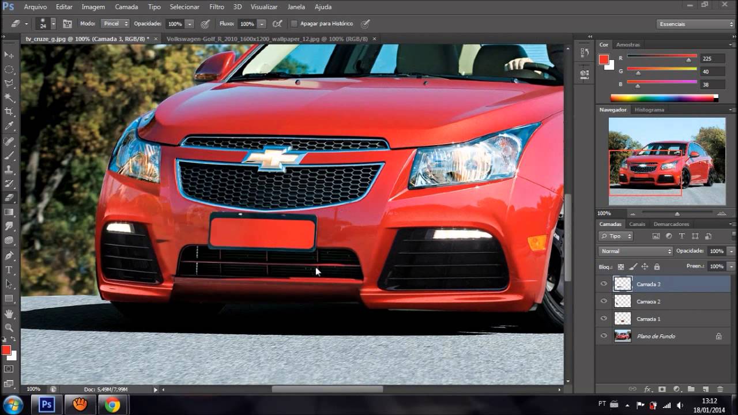
Task: Open the layer blending mode Normal dropdown
Action: (x=635, y=251)
